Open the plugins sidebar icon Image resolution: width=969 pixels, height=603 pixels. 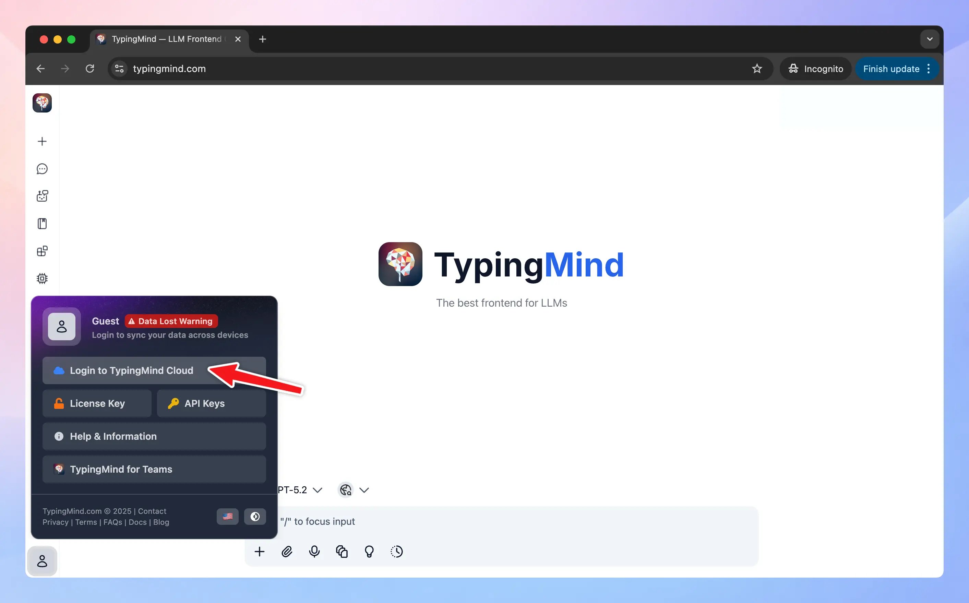click(x=42, y=251)
